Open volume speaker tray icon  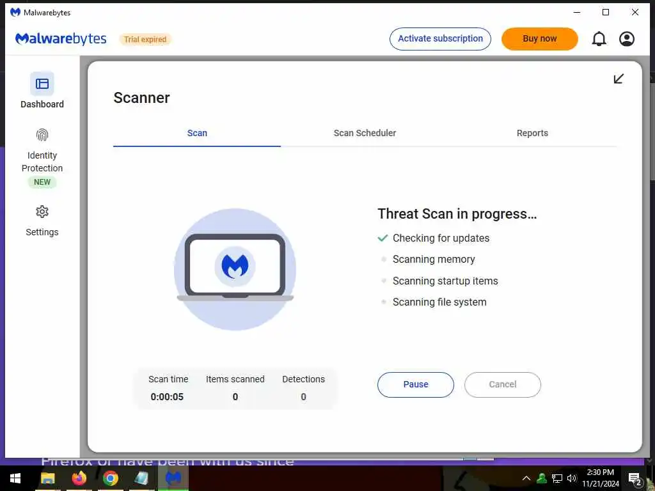pos(572,478)
